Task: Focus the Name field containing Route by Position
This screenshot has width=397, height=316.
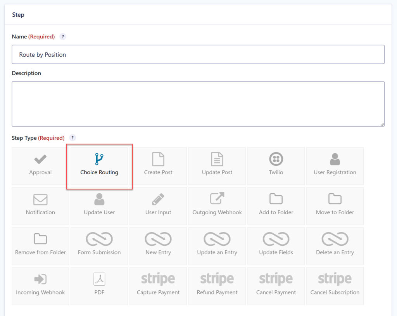Action: (198, 54)
